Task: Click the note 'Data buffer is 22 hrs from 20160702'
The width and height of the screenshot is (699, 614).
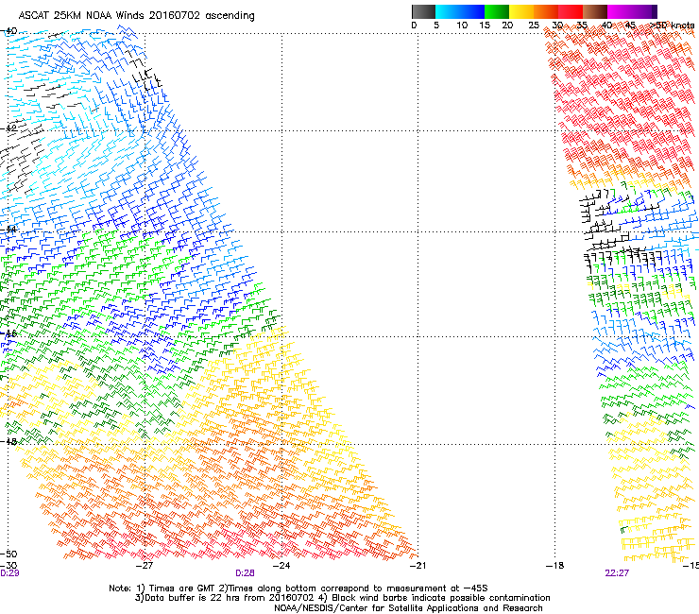Action: click(230, 598)
